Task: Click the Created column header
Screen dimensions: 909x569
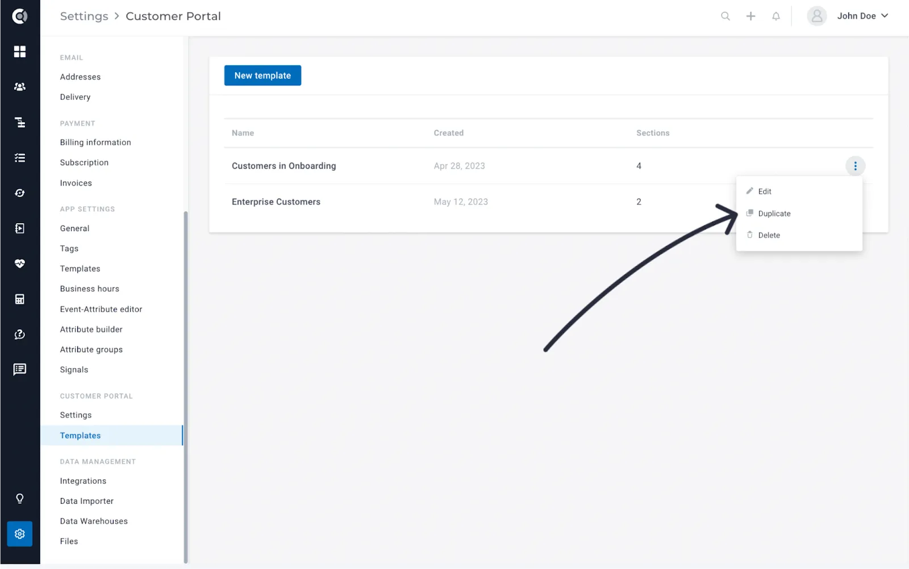Action: (x=449, y=133)
